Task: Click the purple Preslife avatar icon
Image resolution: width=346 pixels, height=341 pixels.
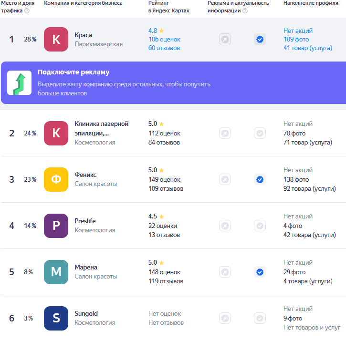Action: coord(56,226)
